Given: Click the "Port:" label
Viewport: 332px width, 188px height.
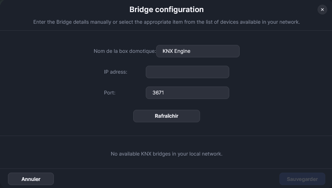Looking at the screenshot, I should coord(110,93).
